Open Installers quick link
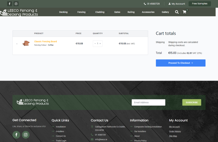Viewport: 218px width, 142px height. click(60, 131)
